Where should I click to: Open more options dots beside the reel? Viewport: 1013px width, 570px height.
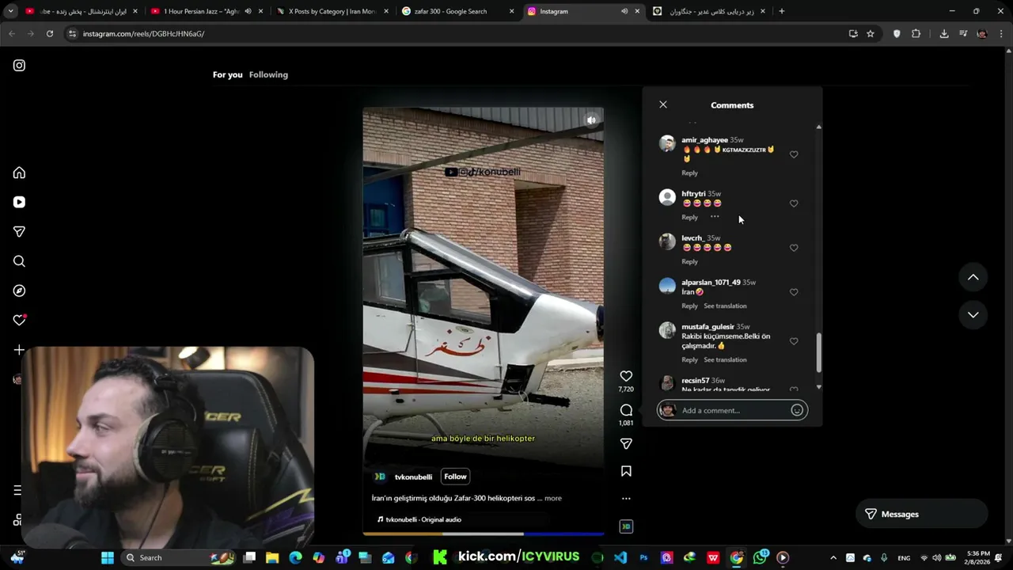(x=626, y=499)
